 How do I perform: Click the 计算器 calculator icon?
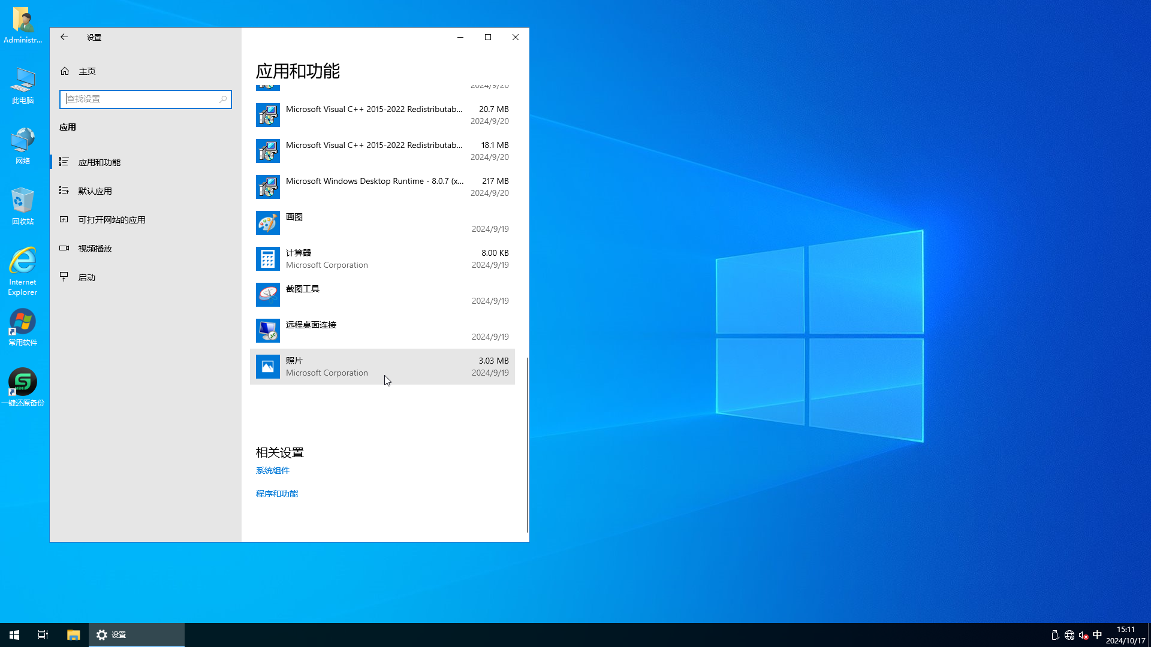[x=268, y=259]
